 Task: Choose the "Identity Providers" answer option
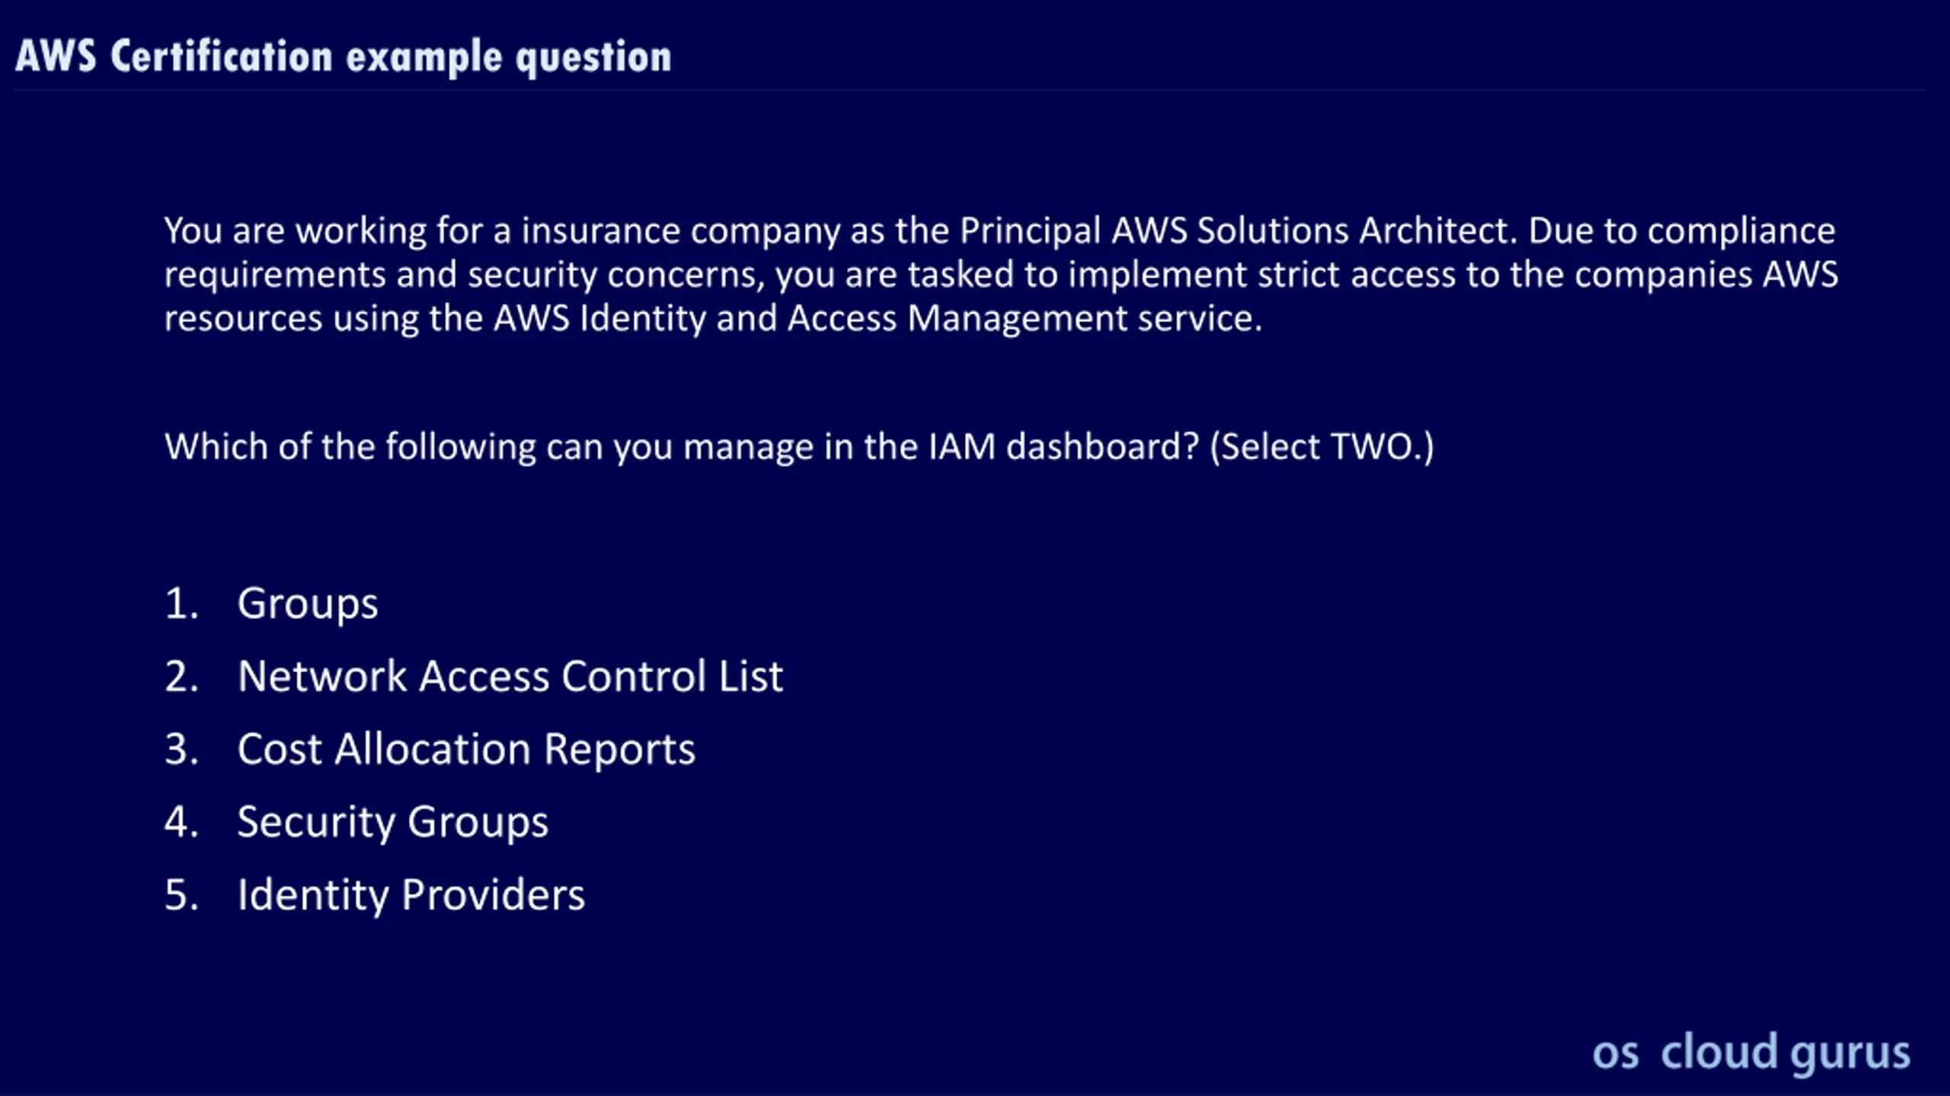pos(411,895)
